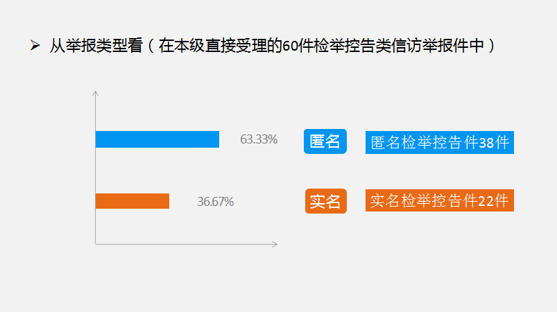
Task: Click the number 38 in the blue box
Action: tap(486, 143)
